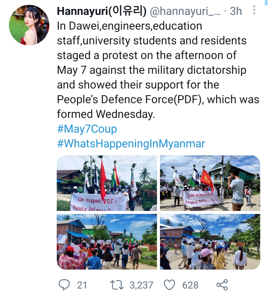Tap the 3,237 retweets count
Image resolution: width=269 pixels, height=293 pixels.
(x=141, y=285)
